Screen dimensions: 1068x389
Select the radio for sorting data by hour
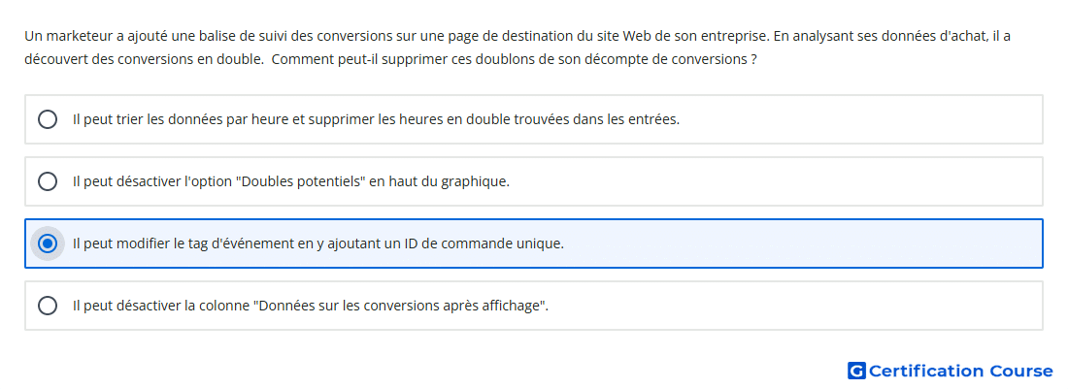[x=48, y=119]
